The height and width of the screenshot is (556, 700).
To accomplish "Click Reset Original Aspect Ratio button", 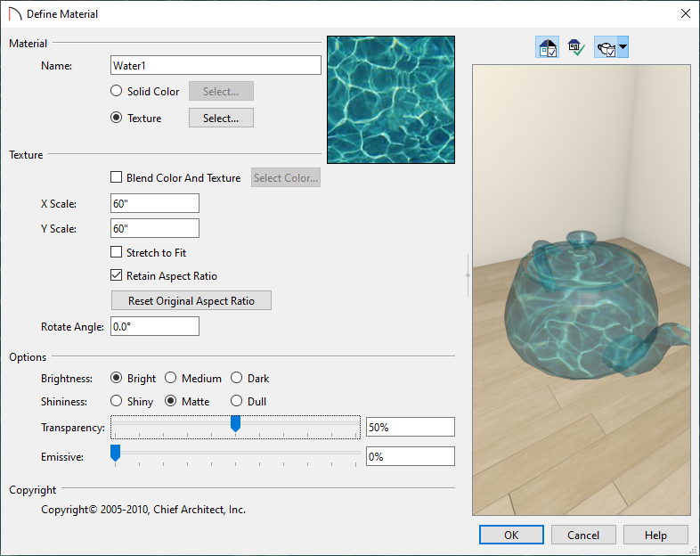I will pyautogui.click(x=191, y=300).
